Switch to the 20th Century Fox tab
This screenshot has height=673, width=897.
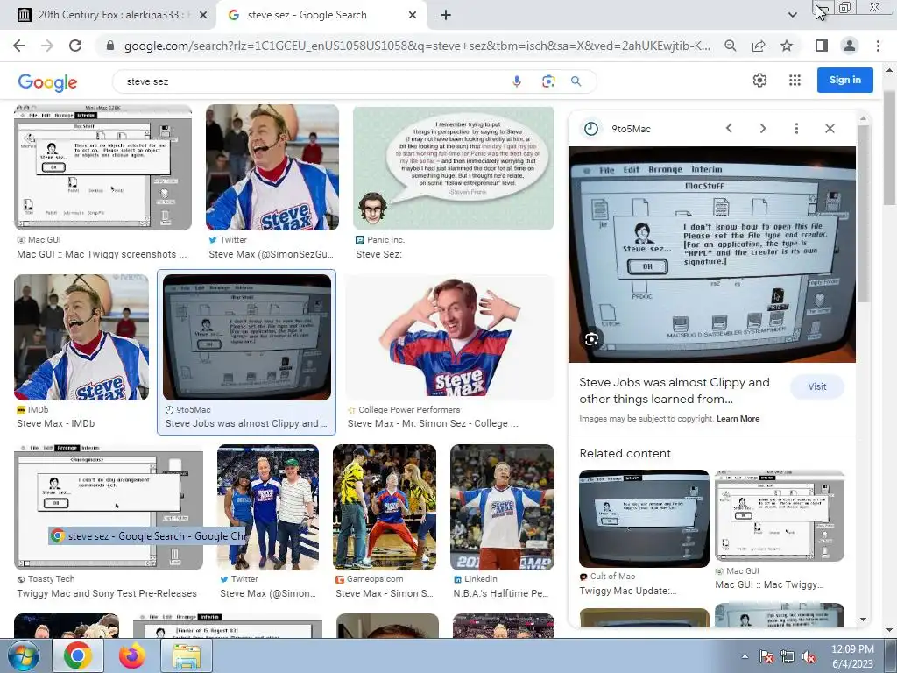[x=109, y=15]
